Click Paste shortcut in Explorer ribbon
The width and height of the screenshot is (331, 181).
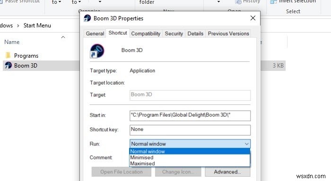(x=20, y=1)
